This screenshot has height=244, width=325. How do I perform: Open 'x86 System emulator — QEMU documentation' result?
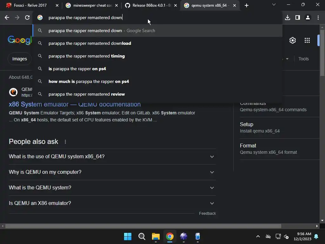pyautogui.click(x=75, y=104)
